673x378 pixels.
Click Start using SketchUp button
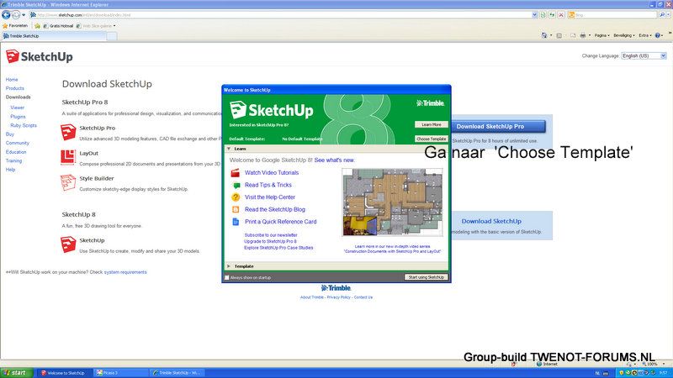click(427, 277)
